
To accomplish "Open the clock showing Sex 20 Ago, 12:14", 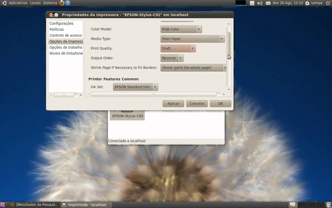I will pyautogui.click(x=288, y=3).
